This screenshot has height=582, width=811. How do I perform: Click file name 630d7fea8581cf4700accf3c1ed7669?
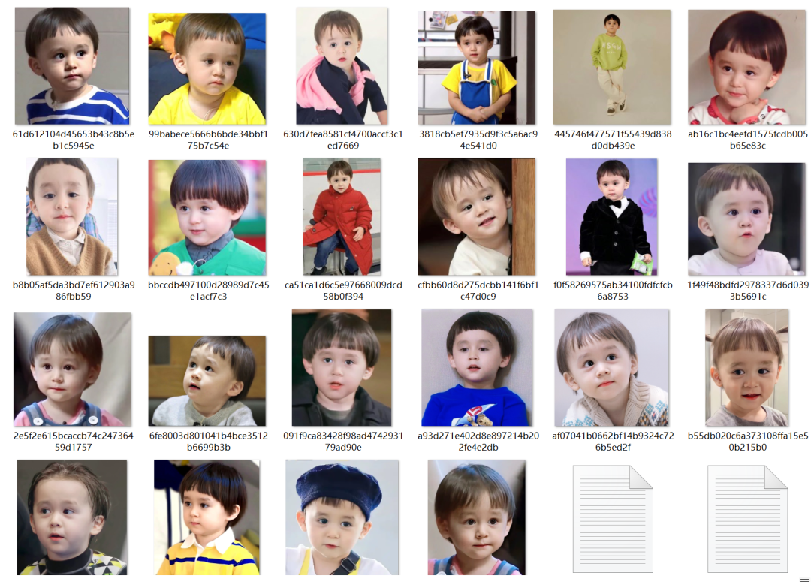click(343, 140)
